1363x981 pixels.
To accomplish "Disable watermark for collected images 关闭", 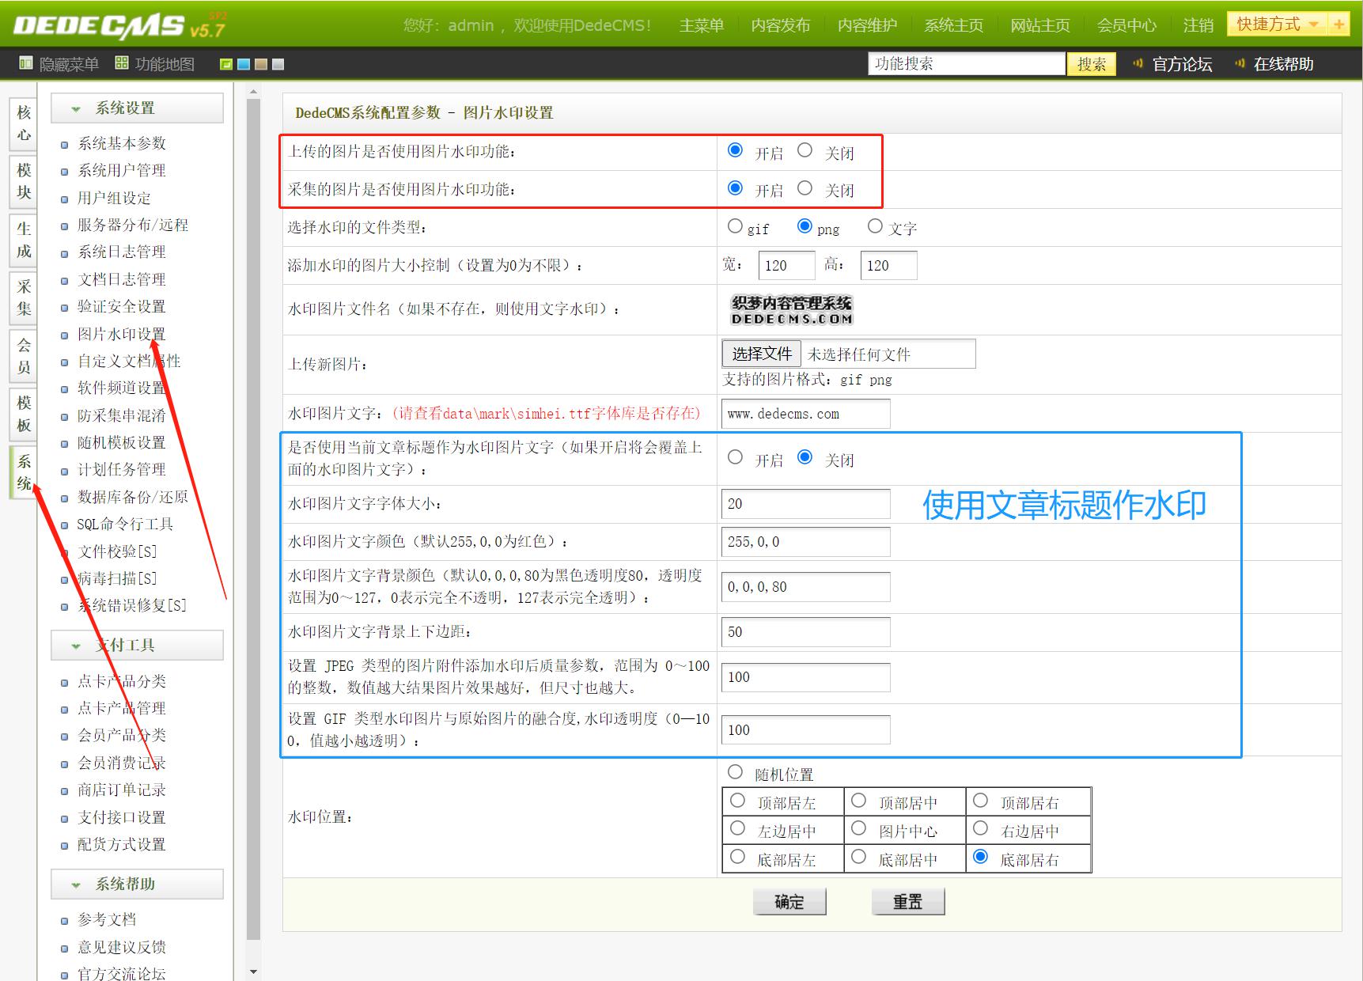I will [x=805, y=187].
